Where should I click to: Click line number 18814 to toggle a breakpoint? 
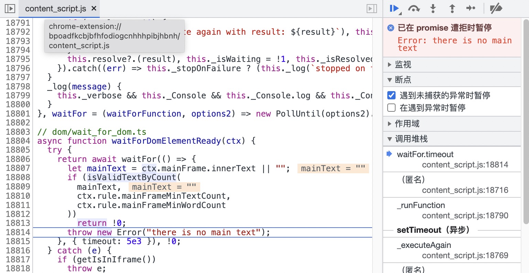18,232
